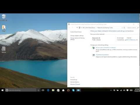This screenshot has width=140, height=105.
Task: Click the headphones icon on the taskbar
Action: (x=68, y=90)
